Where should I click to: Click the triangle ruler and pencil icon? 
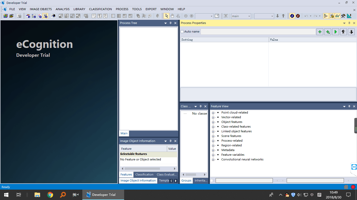tap(349, 16)
